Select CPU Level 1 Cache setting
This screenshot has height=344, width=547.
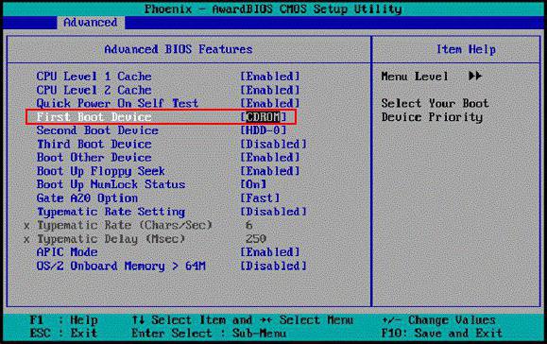(x=94, y=76)
